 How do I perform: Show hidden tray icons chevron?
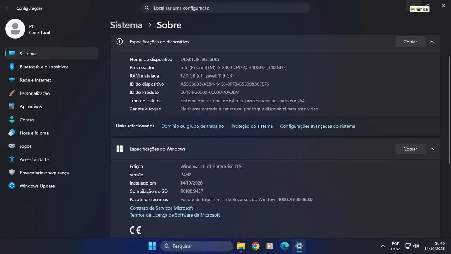tap(383, 246)
